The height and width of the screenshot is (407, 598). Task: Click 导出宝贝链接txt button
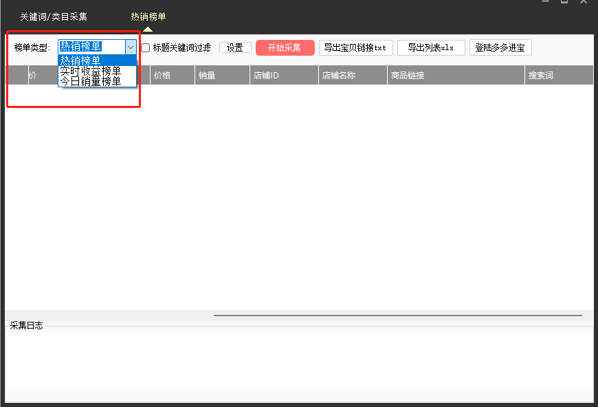pyautogui.click(x=355, y=47)
